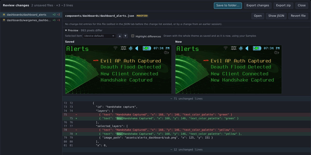Open the Selected item dropdown
The image size is (311, 155).
(100, 36)
